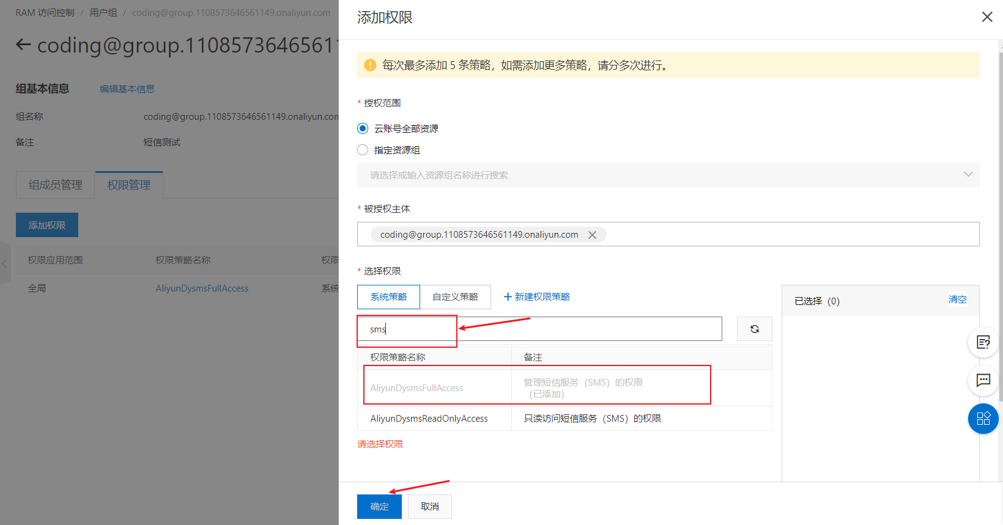Click 用户组 breadcrumb
The image size is (1003, 525).
103,13
